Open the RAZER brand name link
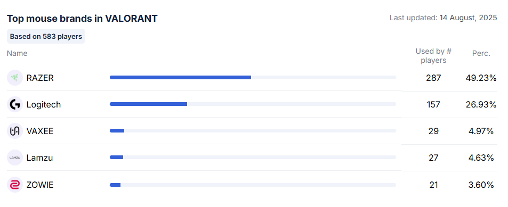 point(40,78)
